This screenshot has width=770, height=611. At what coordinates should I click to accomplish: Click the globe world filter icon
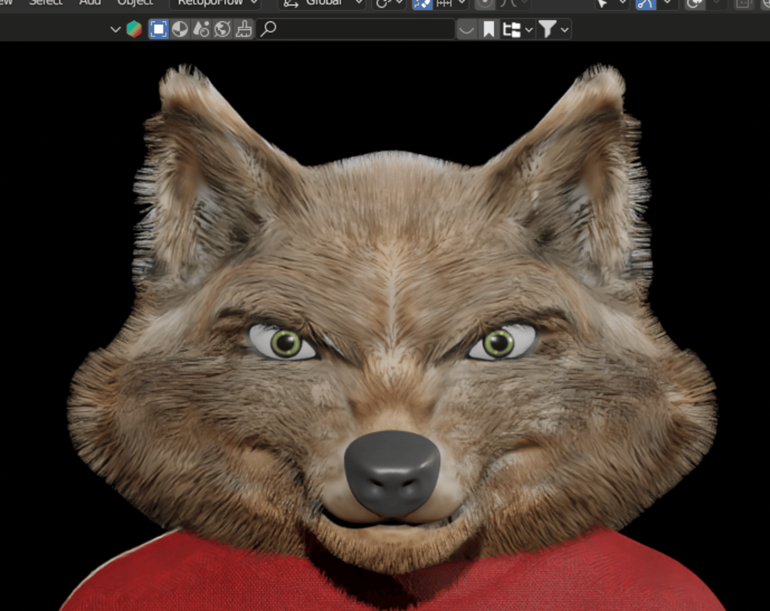click(223, 29)
